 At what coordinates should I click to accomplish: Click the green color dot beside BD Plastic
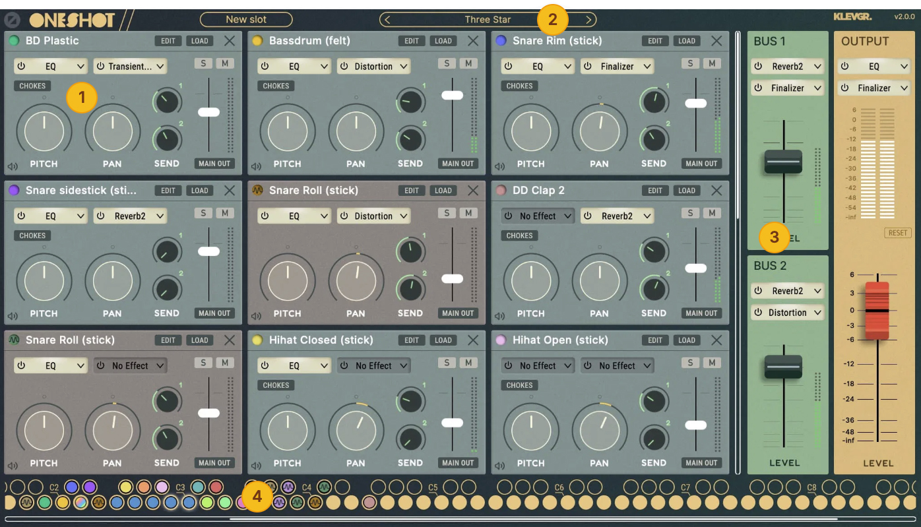coord(14,41)
